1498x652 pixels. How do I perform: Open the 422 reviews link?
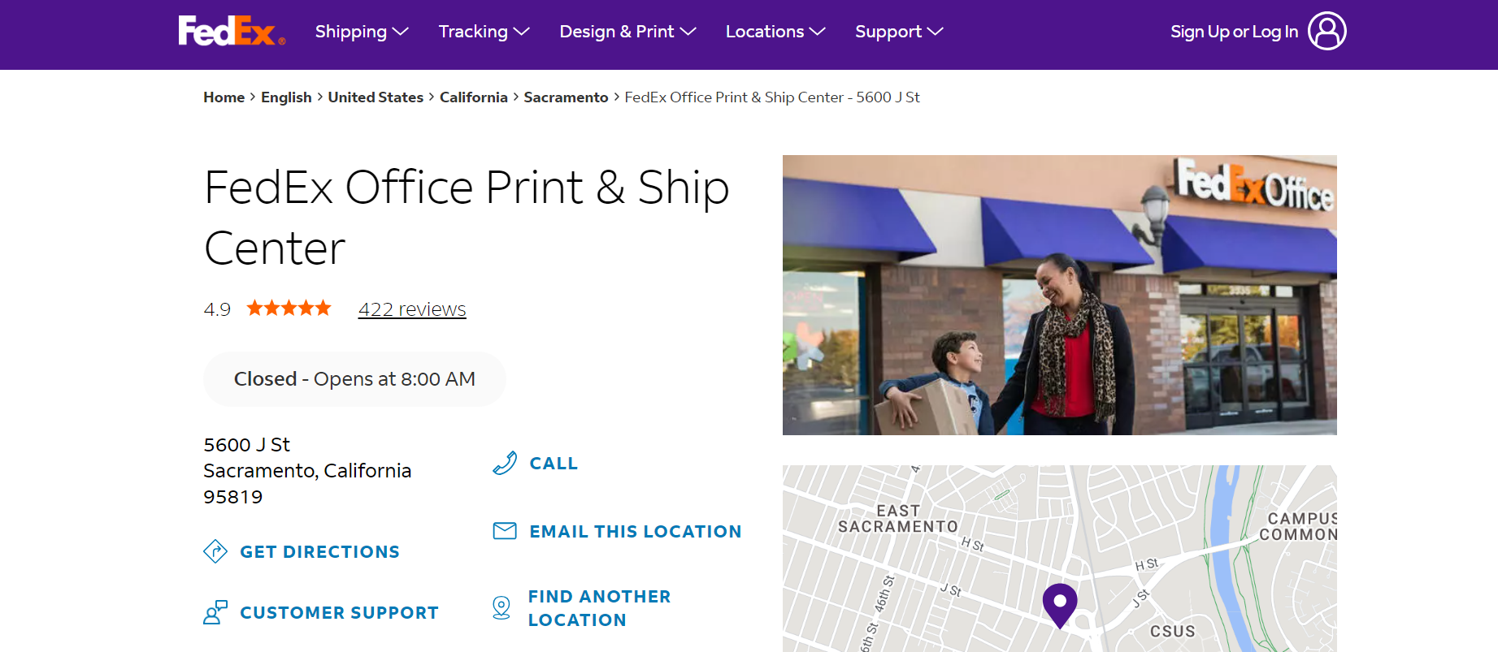pos(412,309)
